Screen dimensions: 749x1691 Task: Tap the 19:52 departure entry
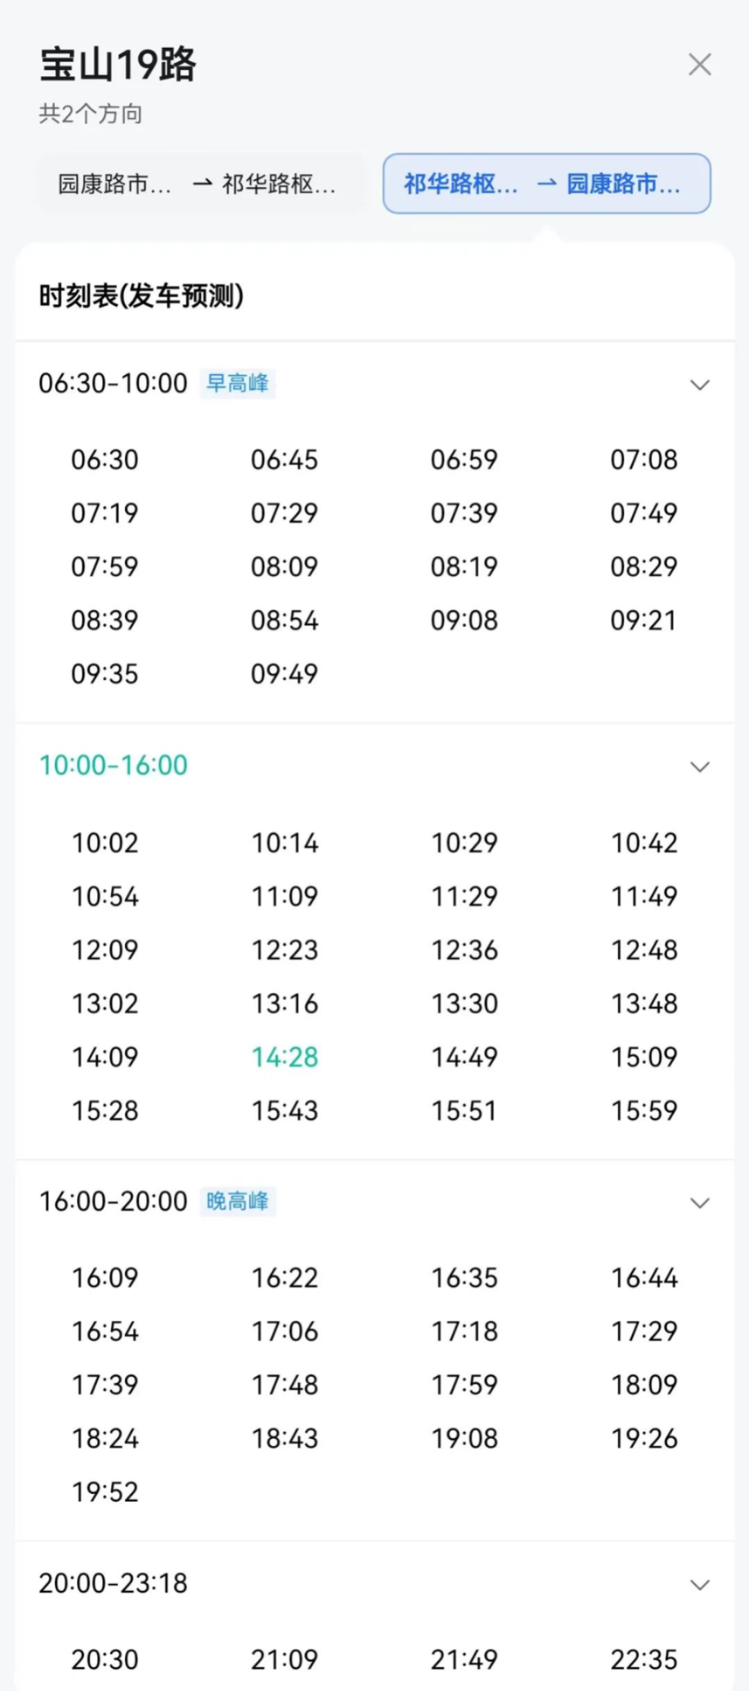pyautogui.click(x=105, y=1492)
